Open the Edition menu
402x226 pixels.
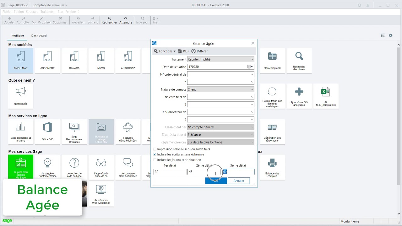click(19, 12)
